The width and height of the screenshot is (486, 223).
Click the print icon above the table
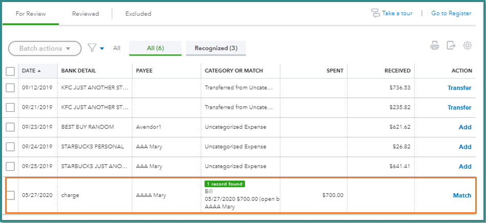pyautogui.click(x=435, y=46)
